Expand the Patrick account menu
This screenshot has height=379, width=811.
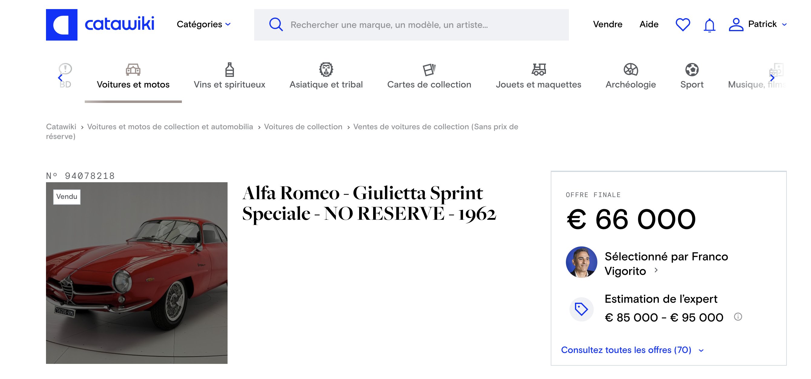(x=767, y=24)
